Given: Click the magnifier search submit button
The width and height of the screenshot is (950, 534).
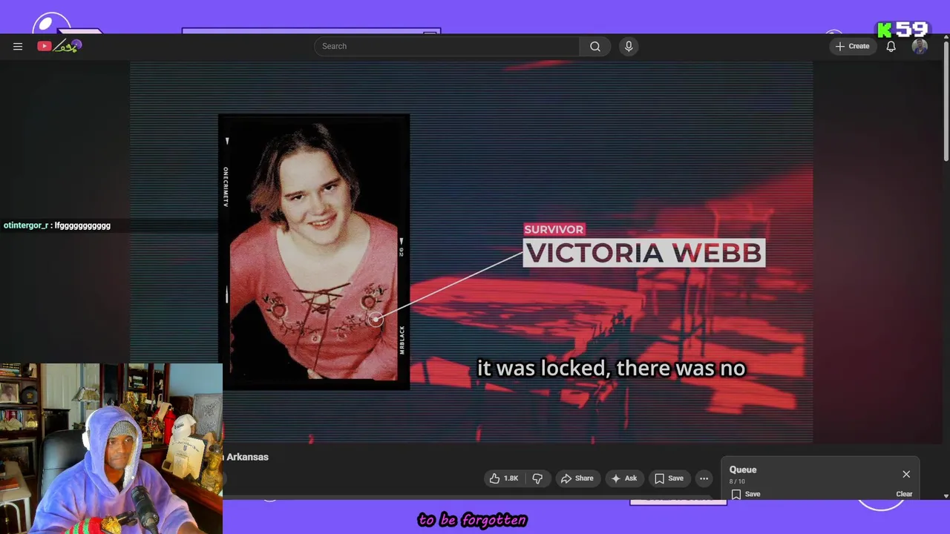Looking at the screenshot, I should (x=595, y=46).
